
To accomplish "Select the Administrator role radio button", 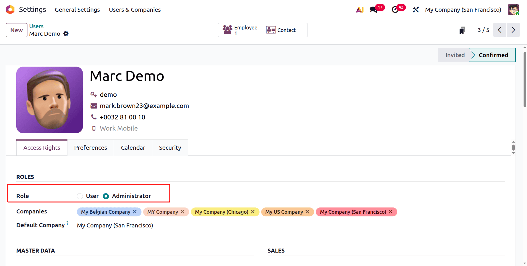I will pos(106,196).
